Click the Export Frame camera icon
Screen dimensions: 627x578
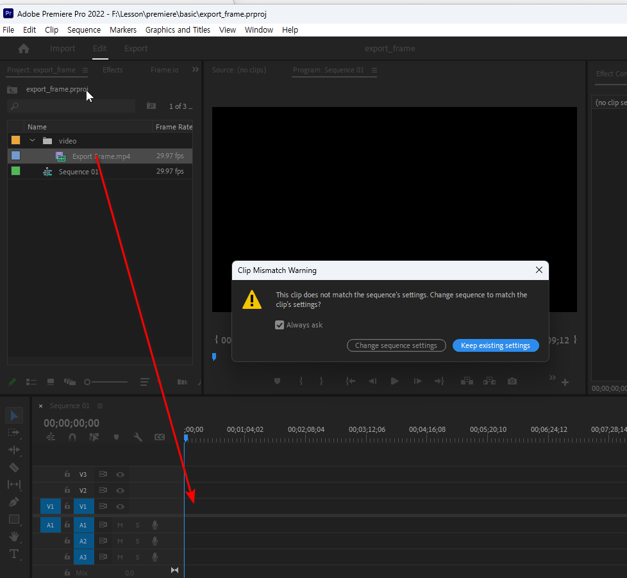(512, 381)
